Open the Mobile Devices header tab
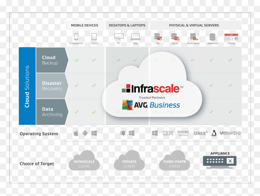260x196 pixels. (85, 25)
